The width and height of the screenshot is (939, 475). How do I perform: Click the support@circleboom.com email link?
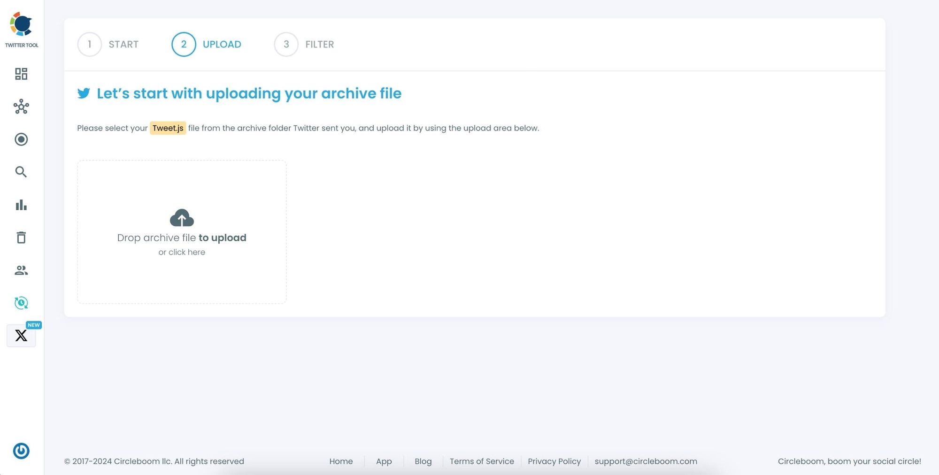646,461
